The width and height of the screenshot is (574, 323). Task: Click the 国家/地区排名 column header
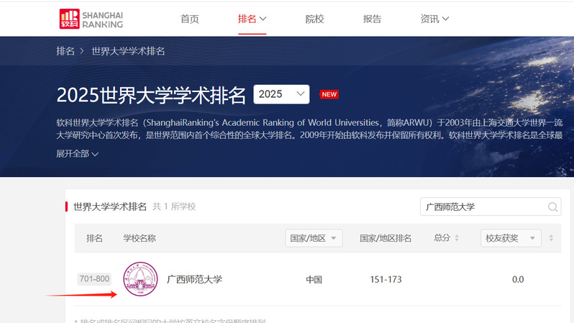click(x=386, y=238)
